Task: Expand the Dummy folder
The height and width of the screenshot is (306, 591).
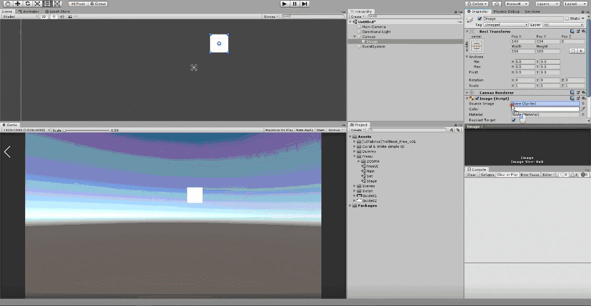Action: [355, 151]
